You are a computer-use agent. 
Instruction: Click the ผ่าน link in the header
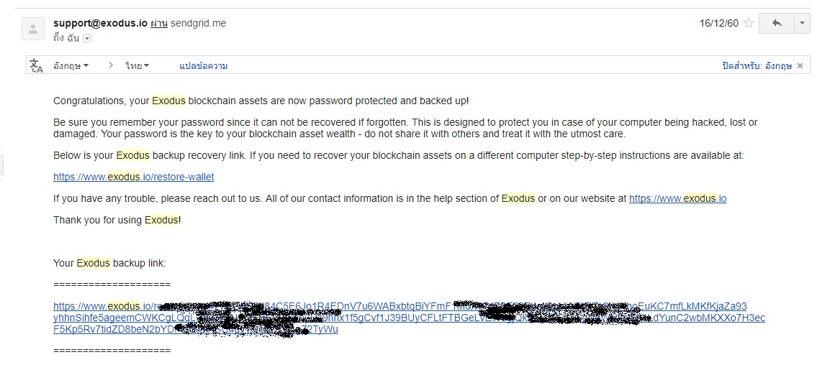tap(159, 23)
